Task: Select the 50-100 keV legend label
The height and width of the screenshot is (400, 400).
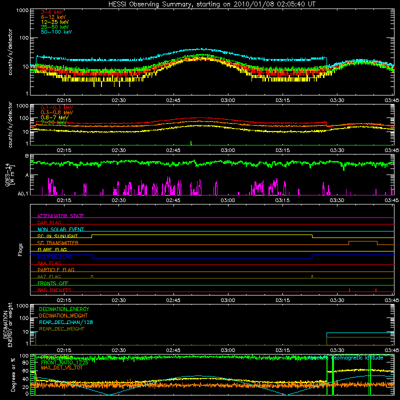Action: tap(56, 32)
